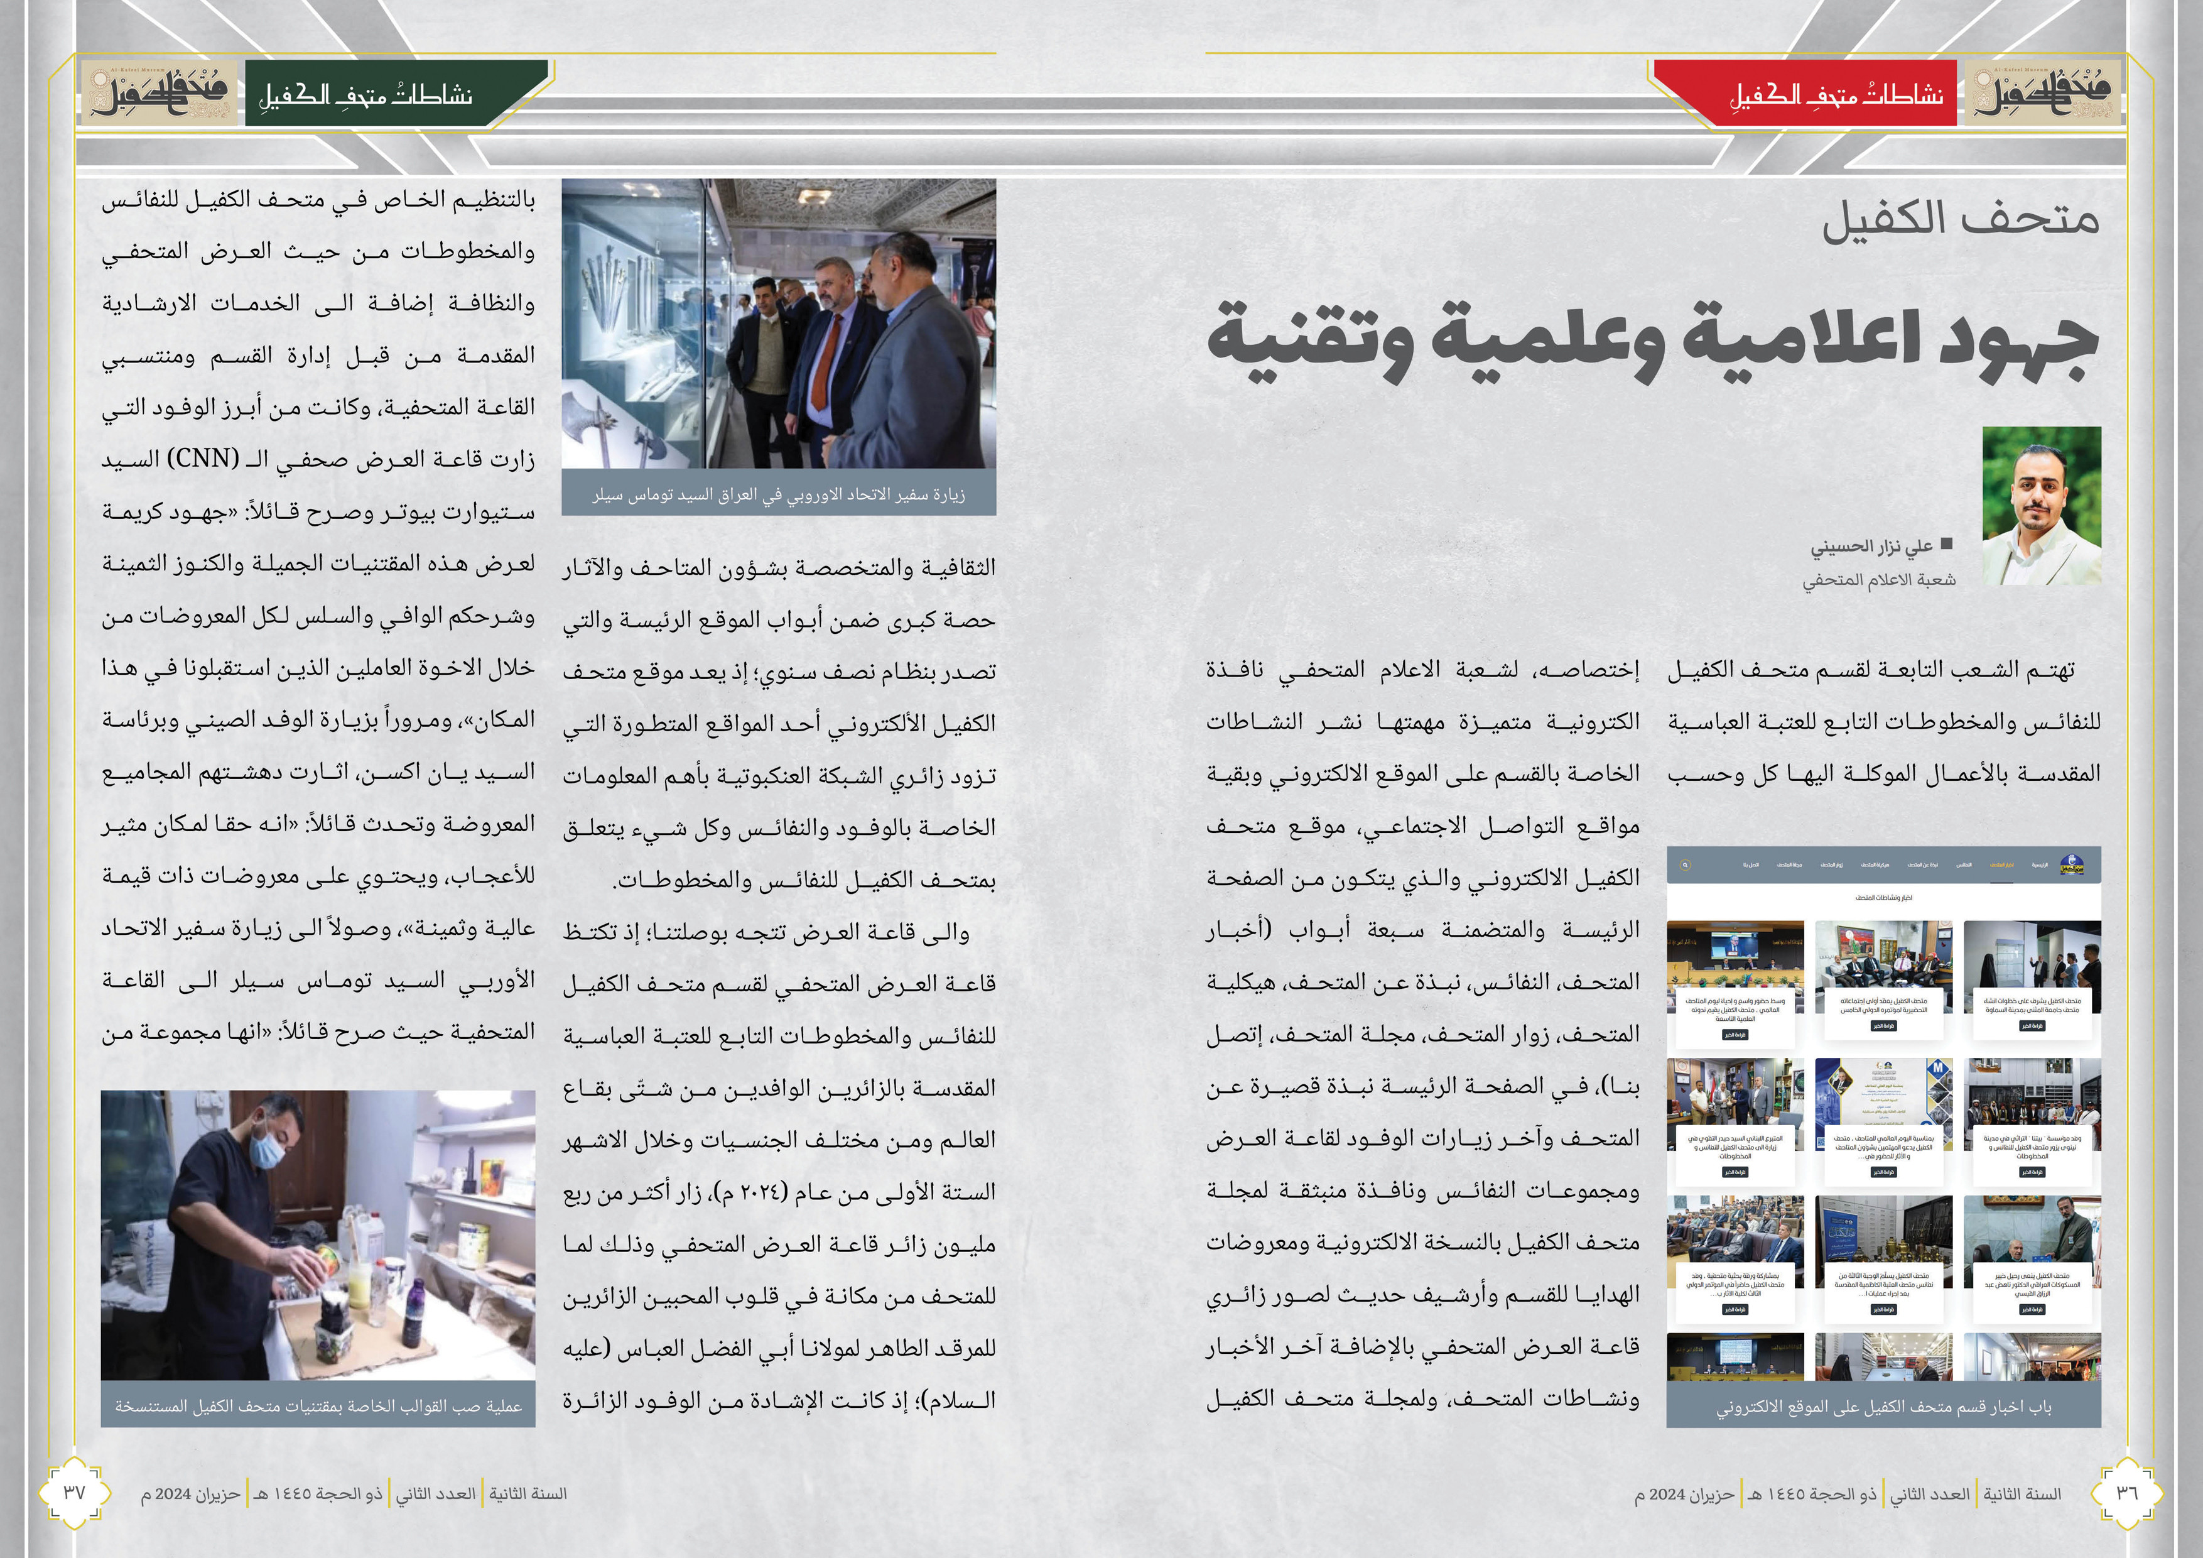
Task: Click 'ذو الحجة ١٤٤٥ هـ' in the page 37 footer
Action: 318,1494
